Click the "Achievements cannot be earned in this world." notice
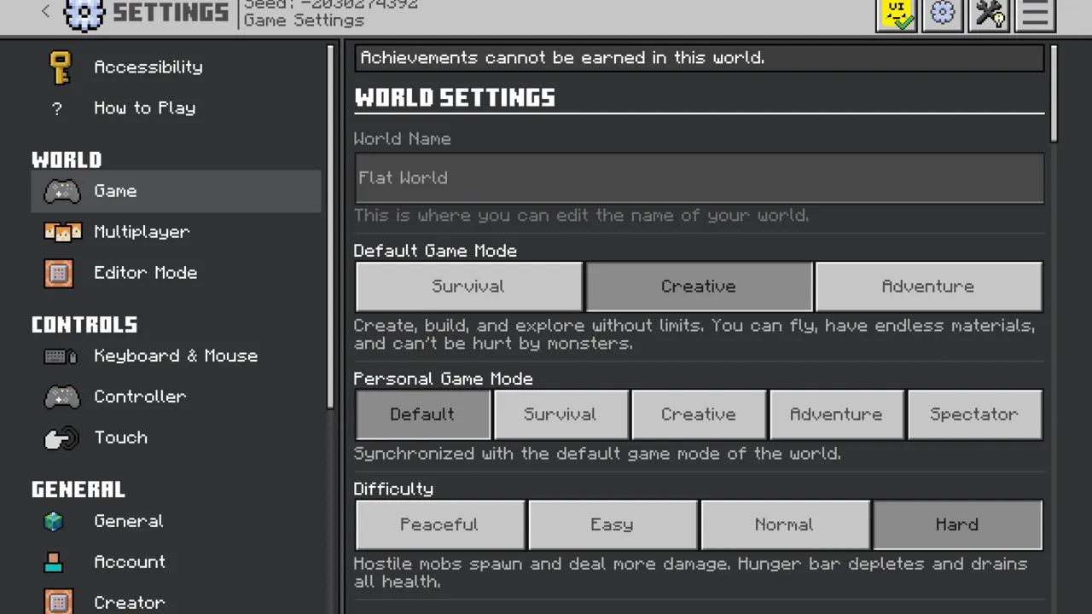This screenshot has width=1092, height=614. tap(700, 58)
